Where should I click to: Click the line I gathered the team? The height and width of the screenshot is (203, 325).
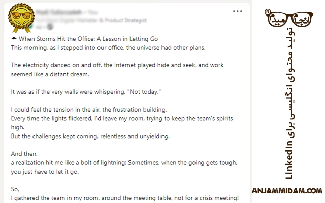(x=125, y=198)
